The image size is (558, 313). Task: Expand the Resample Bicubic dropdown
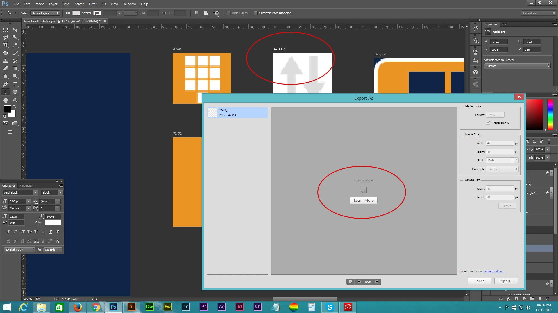tap(502, 169)
